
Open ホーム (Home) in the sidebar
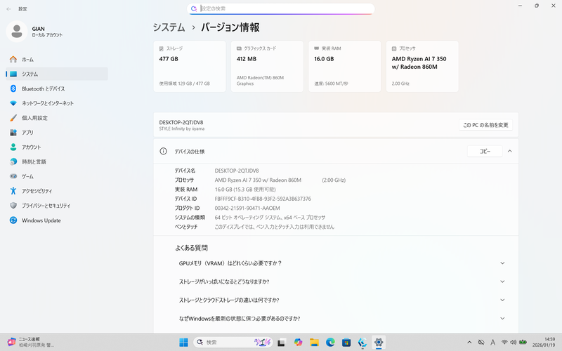coord(57,60)
